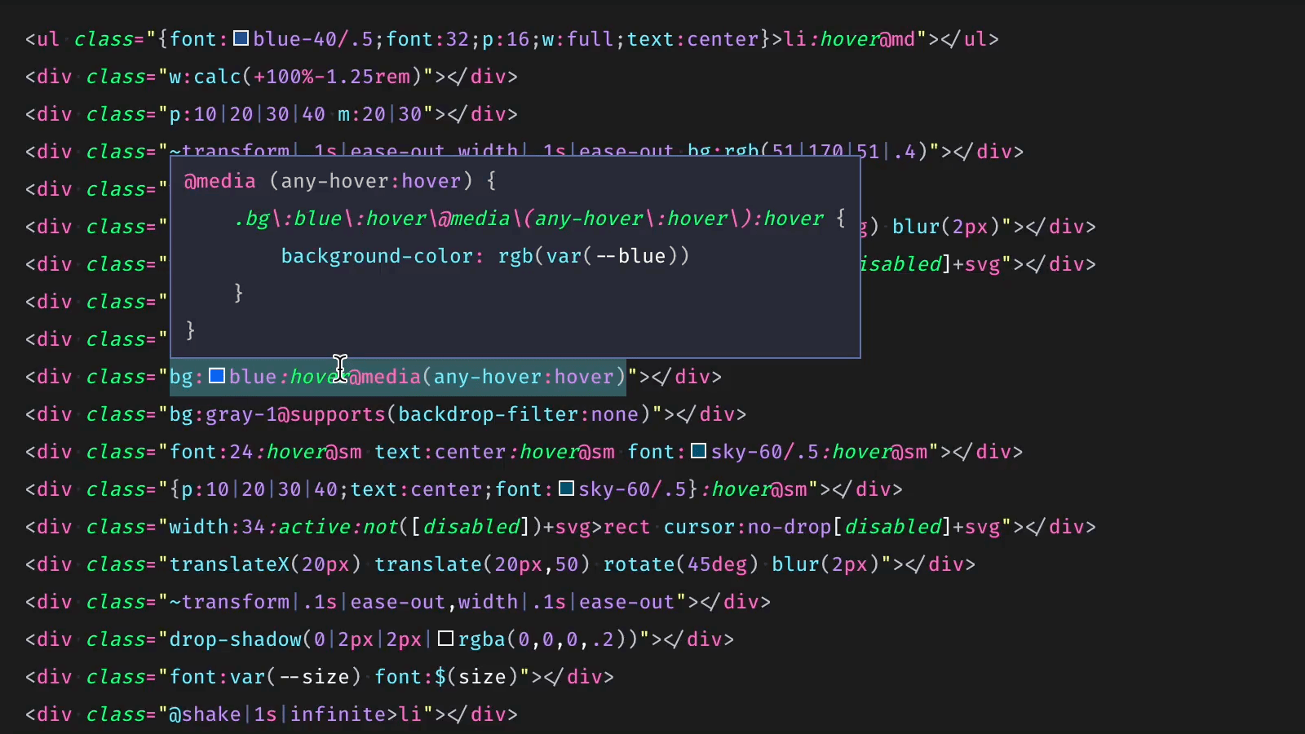Click the background-color declaration inside the tooltip
Screen dimensions: 1305x734
pos(381,255)
